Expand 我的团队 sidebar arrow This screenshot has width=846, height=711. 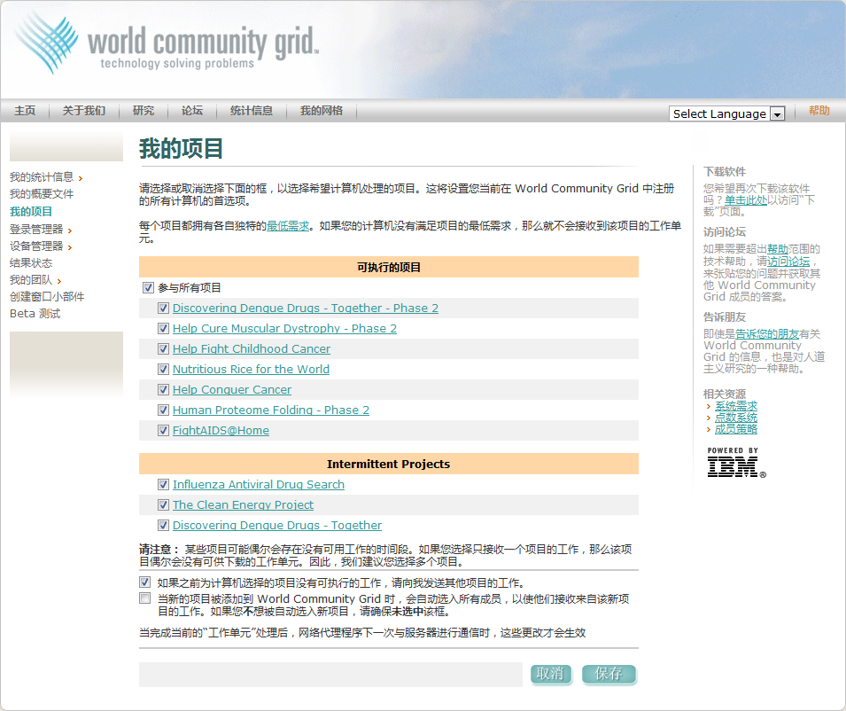pyautogui.click(x=58, y=281)
